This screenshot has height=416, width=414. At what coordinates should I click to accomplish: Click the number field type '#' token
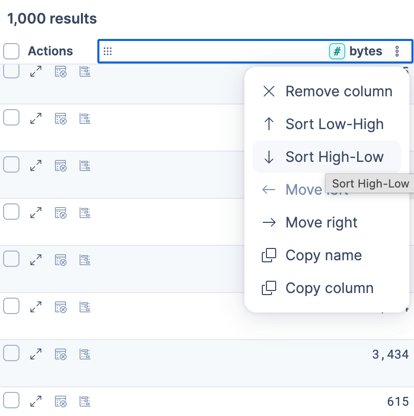click(337, 51)
